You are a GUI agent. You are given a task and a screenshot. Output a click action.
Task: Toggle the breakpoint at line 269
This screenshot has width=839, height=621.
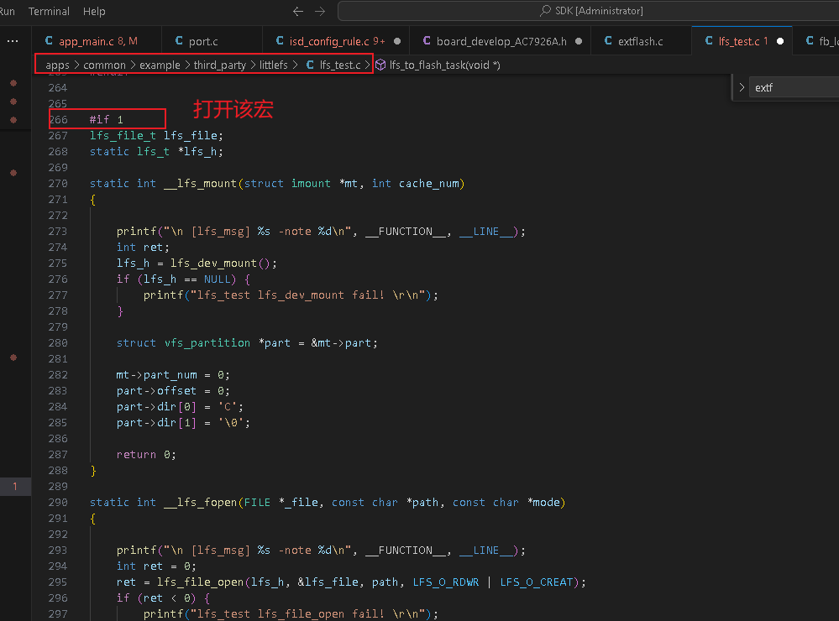(13, 173)
